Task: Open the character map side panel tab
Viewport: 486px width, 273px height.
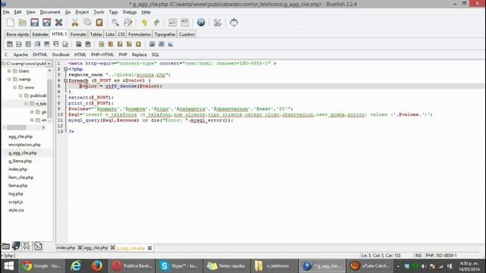Action: (x=27, y=246)
